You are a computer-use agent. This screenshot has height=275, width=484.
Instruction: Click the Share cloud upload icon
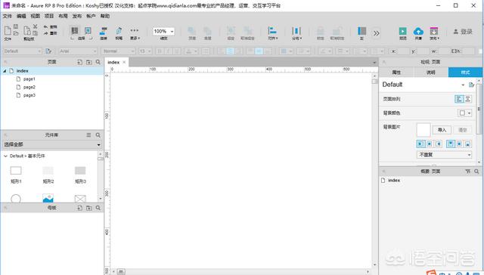(418, 31)
